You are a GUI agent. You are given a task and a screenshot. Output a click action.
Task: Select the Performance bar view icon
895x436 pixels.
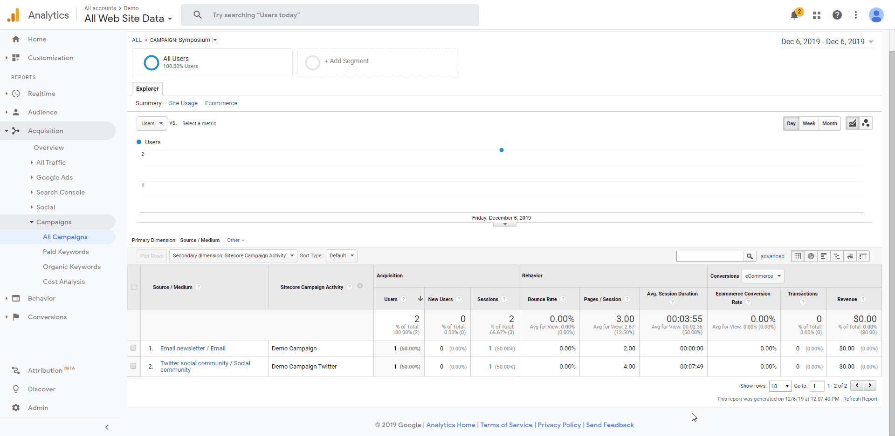click(824, 256)
